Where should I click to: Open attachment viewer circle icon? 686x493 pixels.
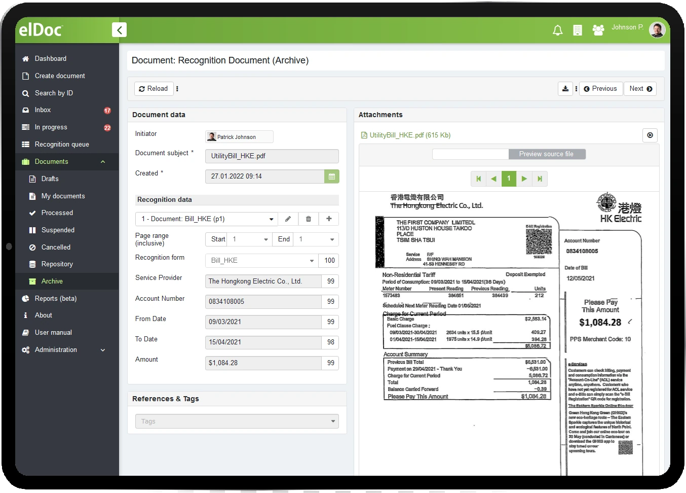click(x=650, y=135)
